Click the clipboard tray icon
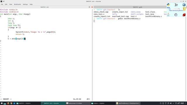Viewport: 187px width, 105px height. tap(163, 103)
